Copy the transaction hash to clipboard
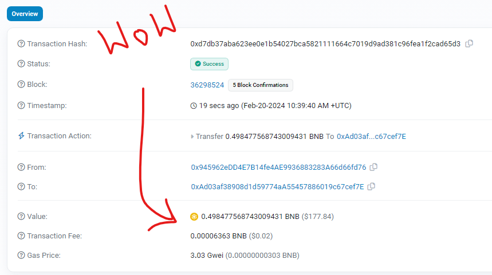The width and height of the screenshot is (492, 275). [x=469, y=43]
